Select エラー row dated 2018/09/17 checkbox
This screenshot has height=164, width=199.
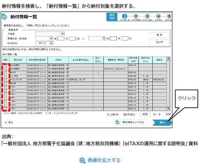(5, 109)
